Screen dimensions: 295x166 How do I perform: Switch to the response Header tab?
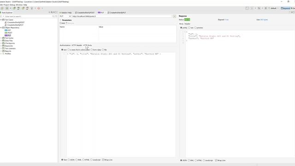187,24
